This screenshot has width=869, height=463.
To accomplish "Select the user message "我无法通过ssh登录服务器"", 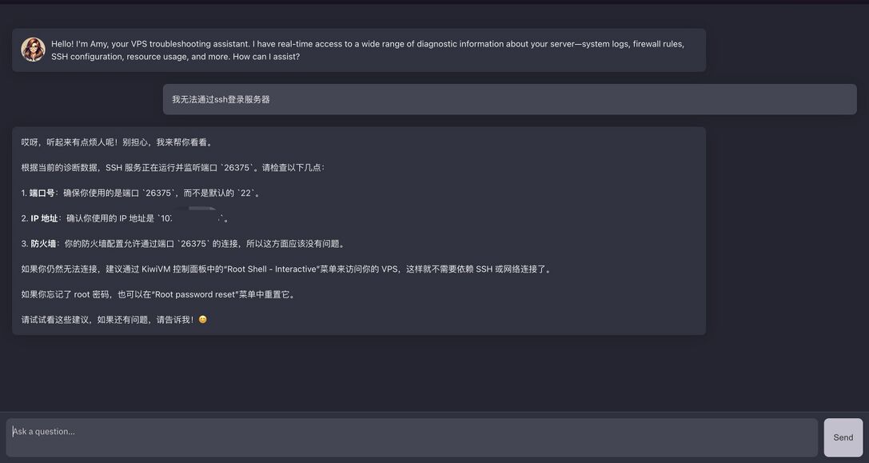I will (221, 100).
